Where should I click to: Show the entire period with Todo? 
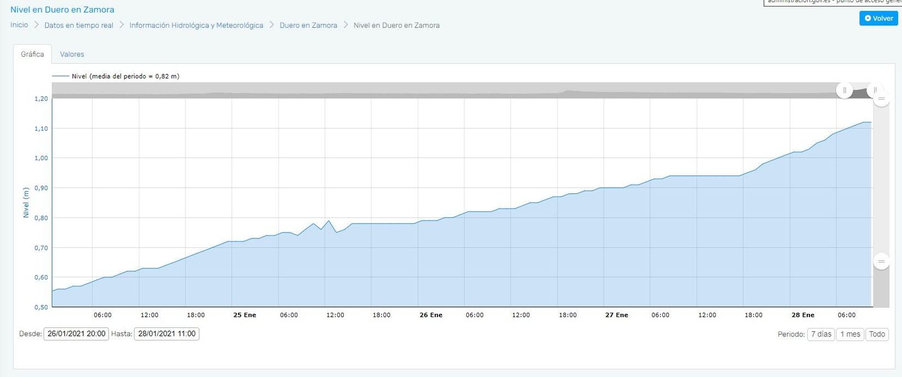click(877, 334)
